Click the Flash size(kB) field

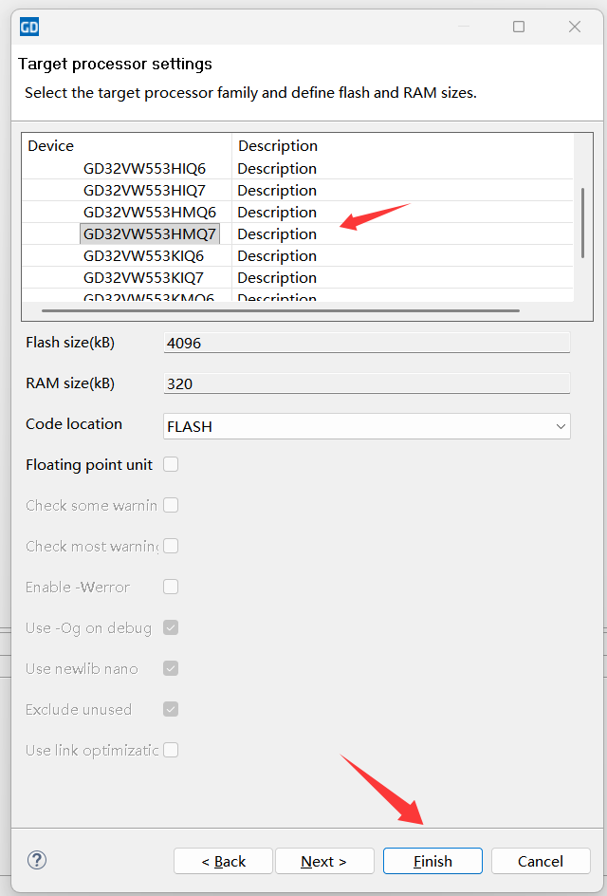click(366, 343)
